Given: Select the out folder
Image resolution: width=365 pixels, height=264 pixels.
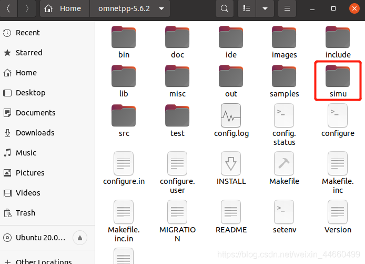Looking at the screenshot, I should [231, 81].
